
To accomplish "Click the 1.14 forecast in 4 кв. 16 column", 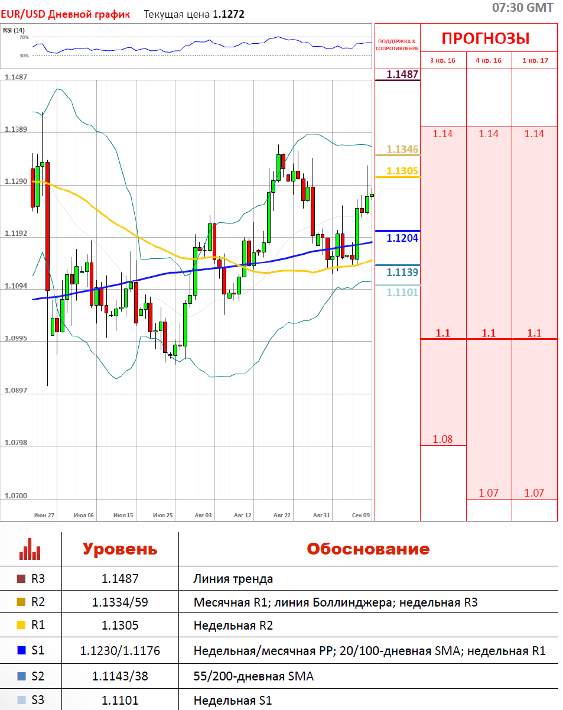I will [x=489, y=134].
